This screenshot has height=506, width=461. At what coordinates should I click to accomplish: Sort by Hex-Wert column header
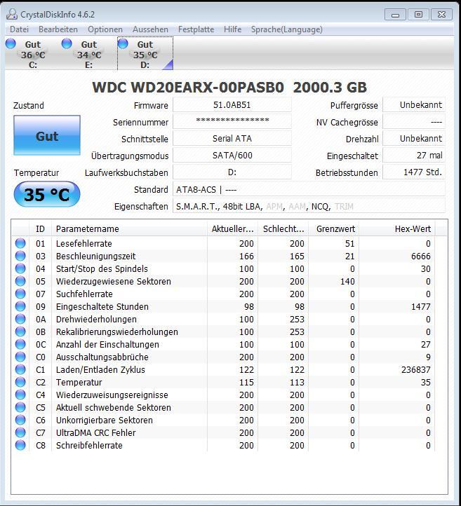click(x=397, y=228)
